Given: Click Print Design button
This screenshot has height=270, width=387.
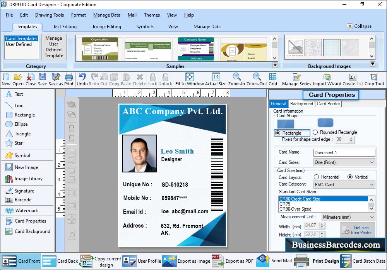Looking at the screenshot, I should coord(317,261).
